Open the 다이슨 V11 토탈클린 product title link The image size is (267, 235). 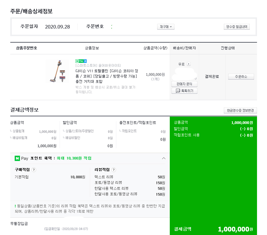point(107,76)
